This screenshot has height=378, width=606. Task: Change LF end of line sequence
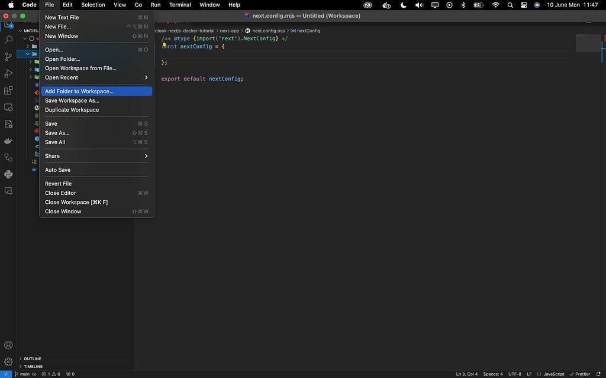pyautogui.click(x=529, y=374)
